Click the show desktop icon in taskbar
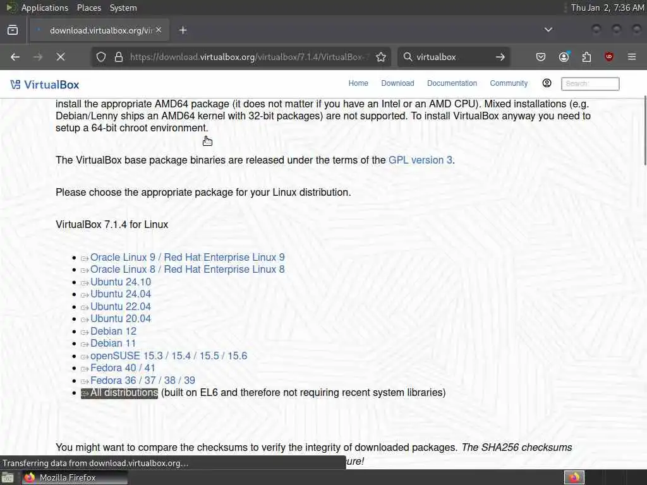Image resolution: width=647 pixels, height=485 pixels. (8, 478)
